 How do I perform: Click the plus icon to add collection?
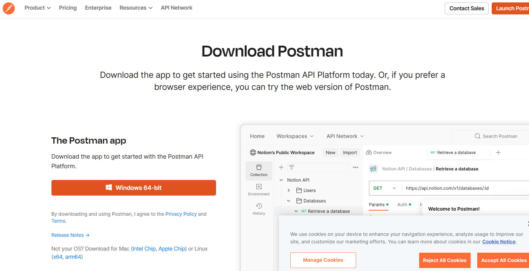pos(281,167)
